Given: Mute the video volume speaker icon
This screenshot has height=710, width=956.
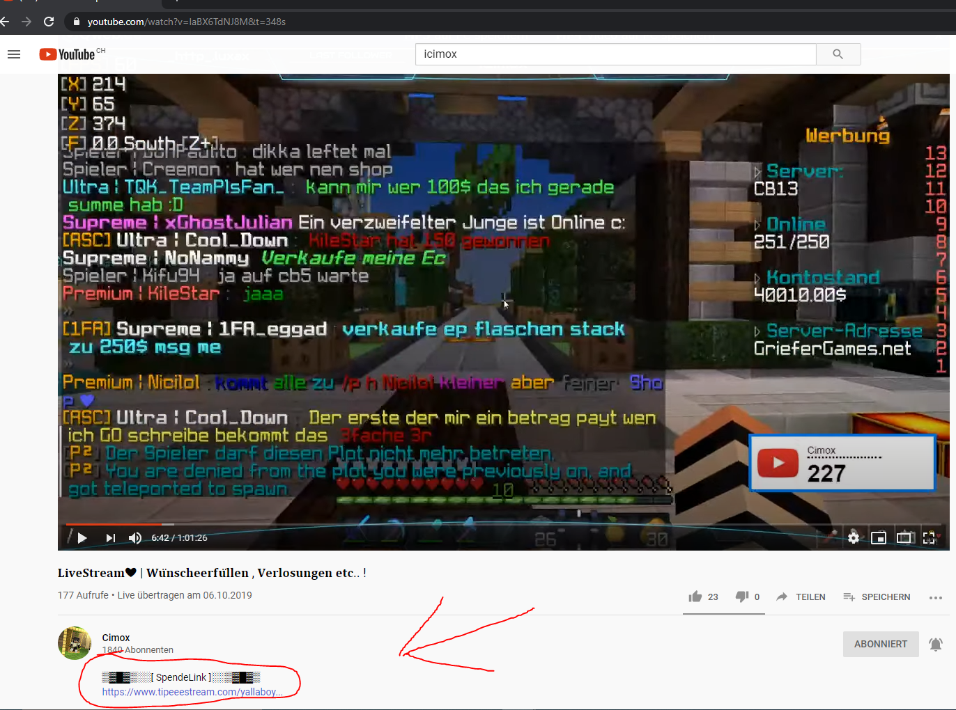Looking at the screenshot, I should point(135,537).
